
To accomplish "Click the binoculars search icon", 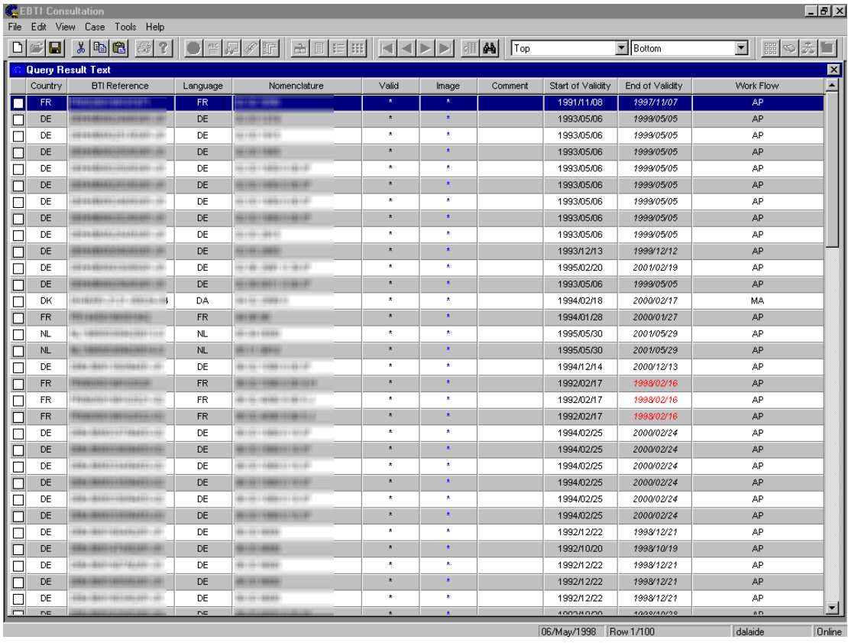I will (x=490, y=48).
